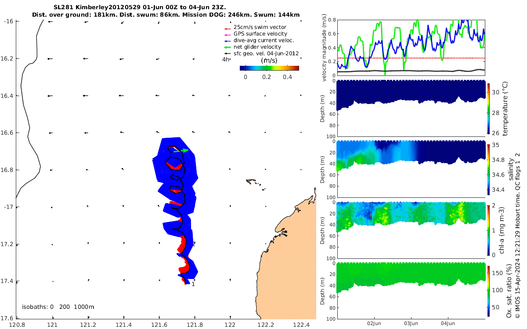Click the '03Jun' time axis tick
This screenshot has width=527, height=329.
pos(411,323)
